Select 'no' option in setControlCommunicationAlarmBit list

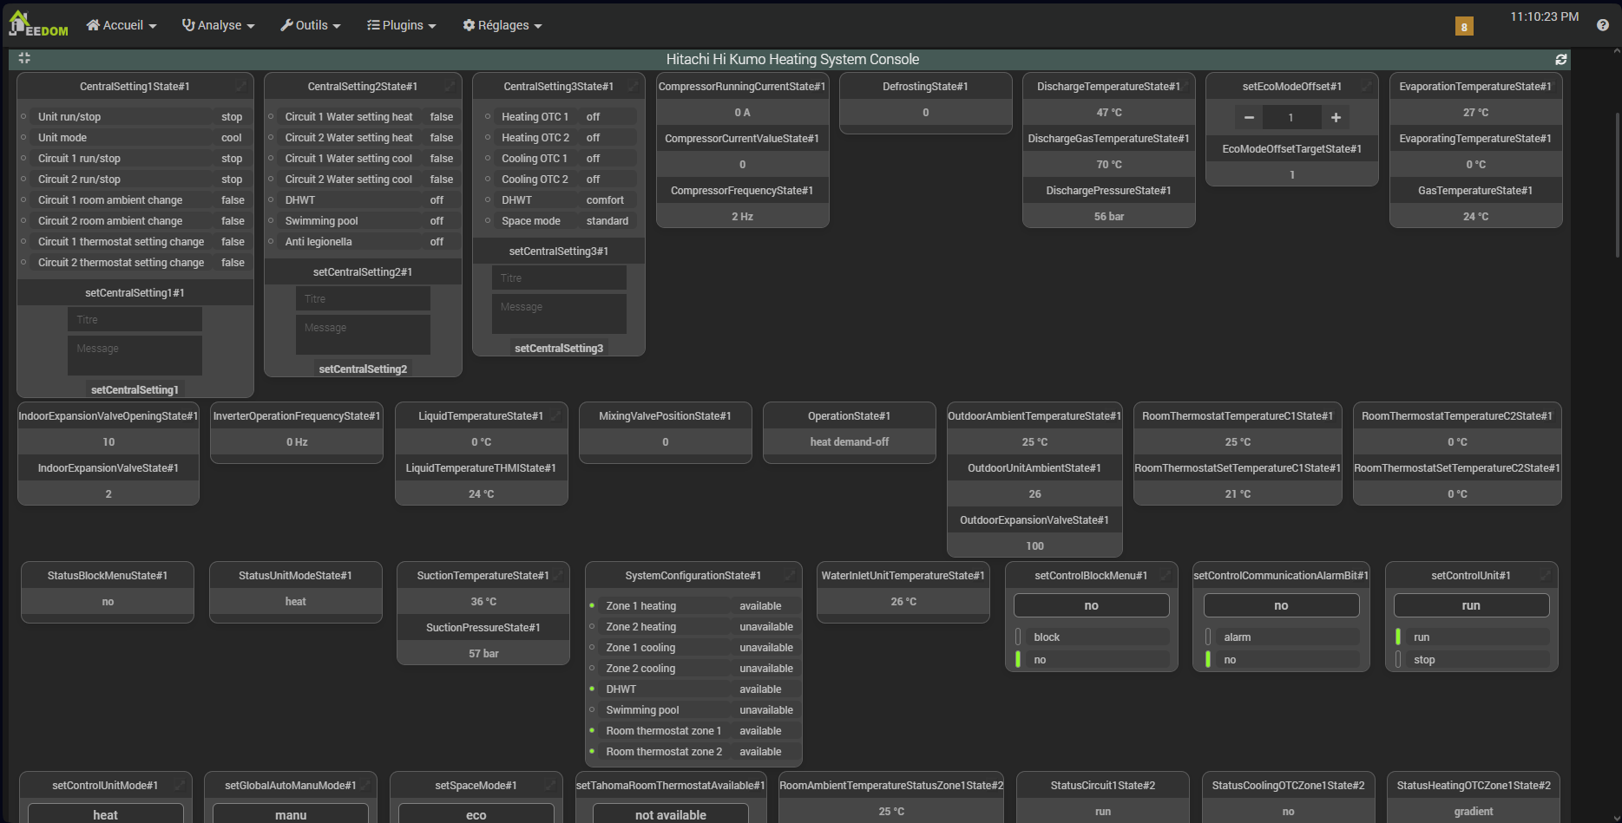tap(1281, 660)
